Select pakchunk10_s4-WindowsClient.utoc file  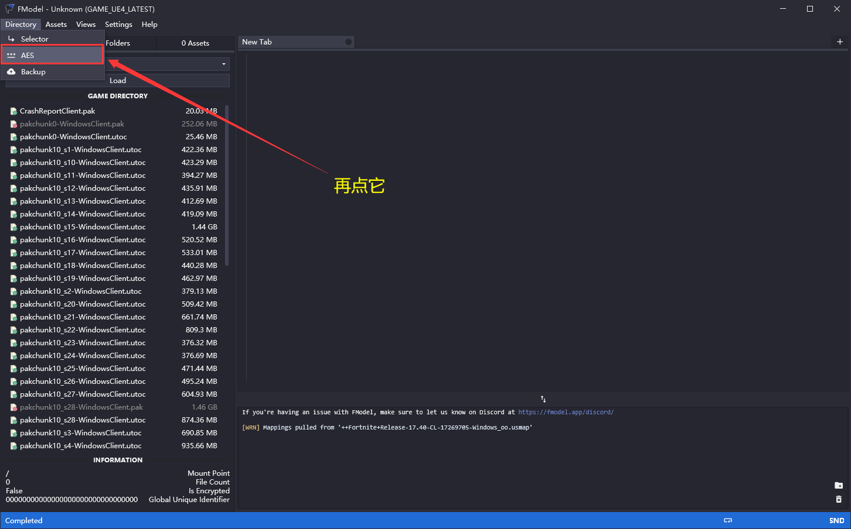(x=114, y=446)
